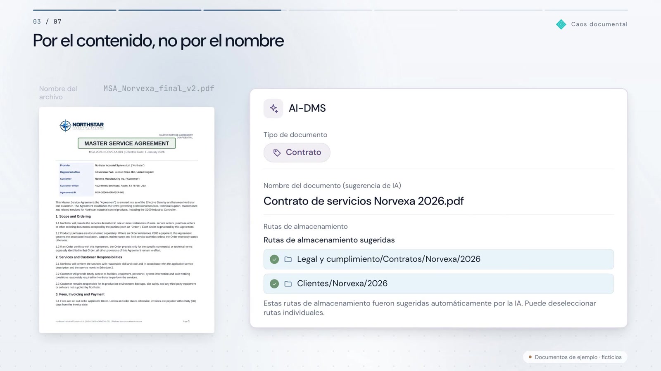Open the Master Service Agreement document preview
This screenshot has height=371, width=661.
(x=127, y=220)
